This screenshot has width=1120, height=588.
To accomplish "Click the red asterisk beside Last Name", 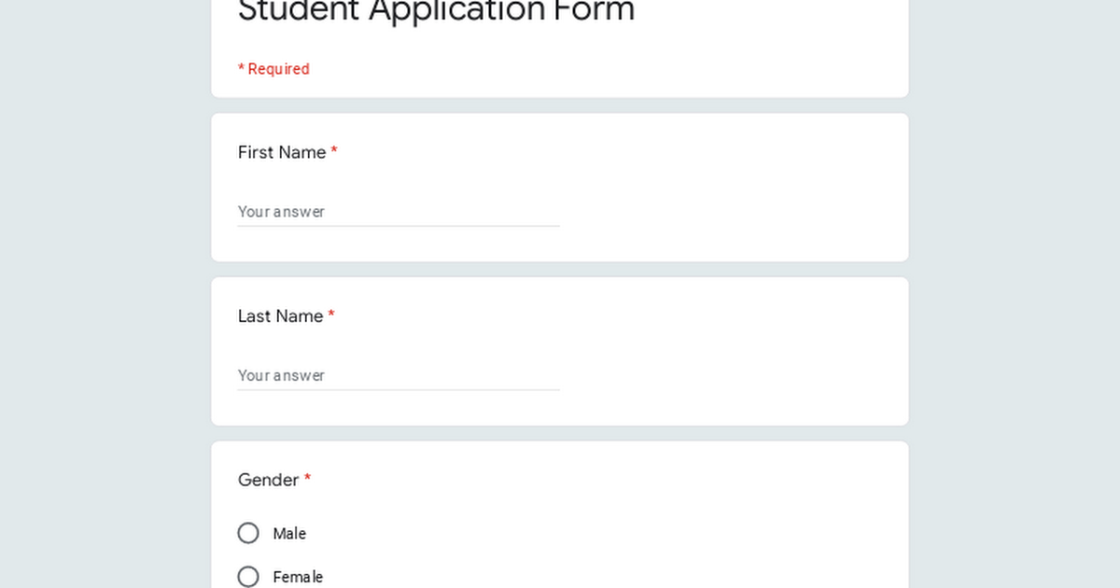I will click(331, 316).
